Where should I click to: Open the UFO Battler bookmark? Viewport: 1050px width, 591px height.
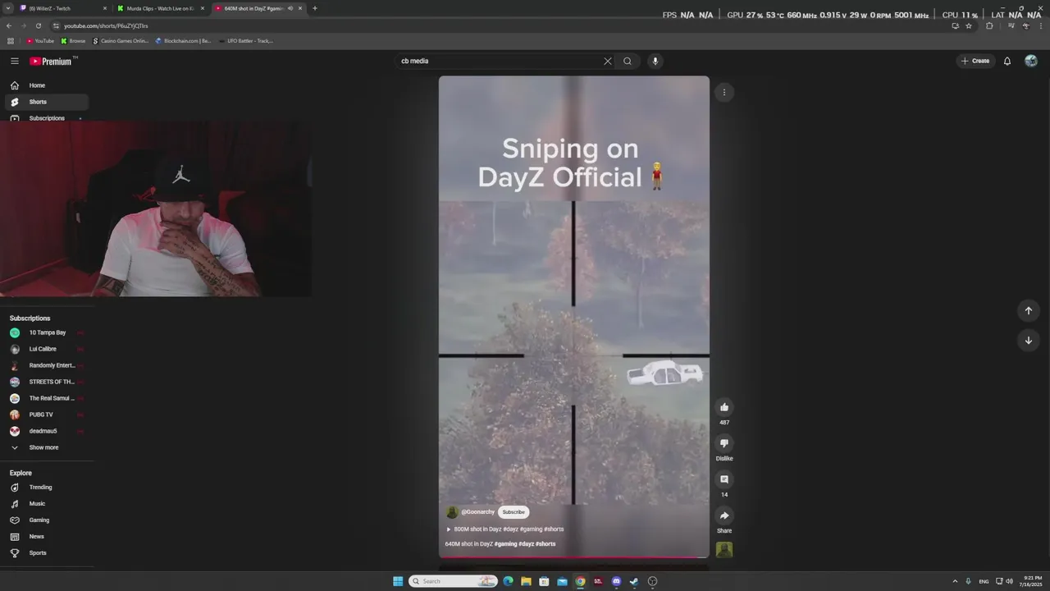pyautogui.click(x=245, y=40)
